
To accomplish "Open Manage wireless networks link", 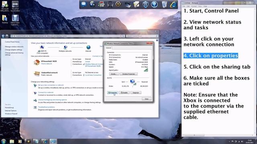I will point(14,47).
